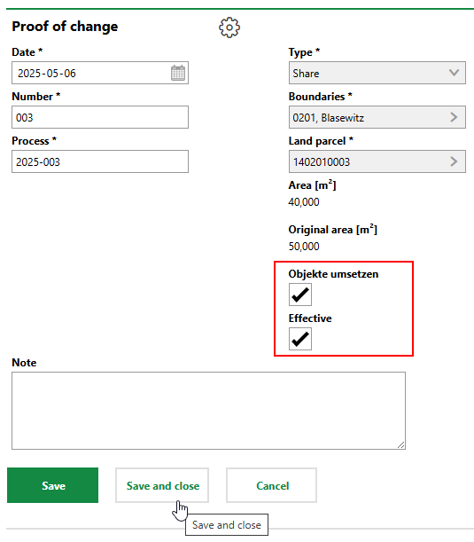
Task: Click inside the empty Note text area
Action: [x=208, y=411]
